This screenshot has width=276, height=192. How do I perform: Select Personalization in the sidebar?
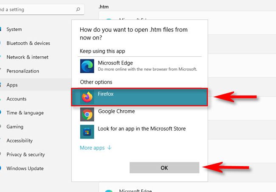(x=23, y=71)
